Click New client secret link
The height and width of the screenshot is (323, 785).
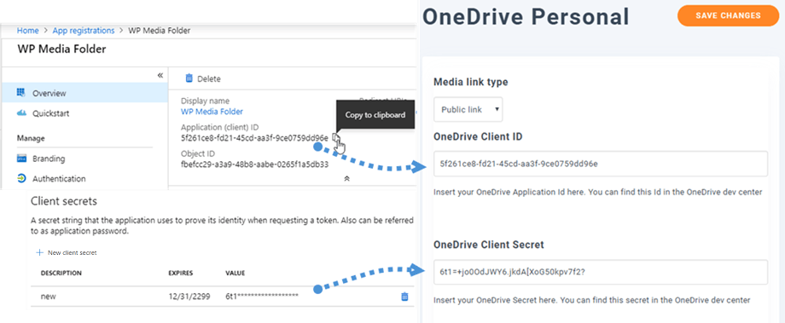coord(72,253)
